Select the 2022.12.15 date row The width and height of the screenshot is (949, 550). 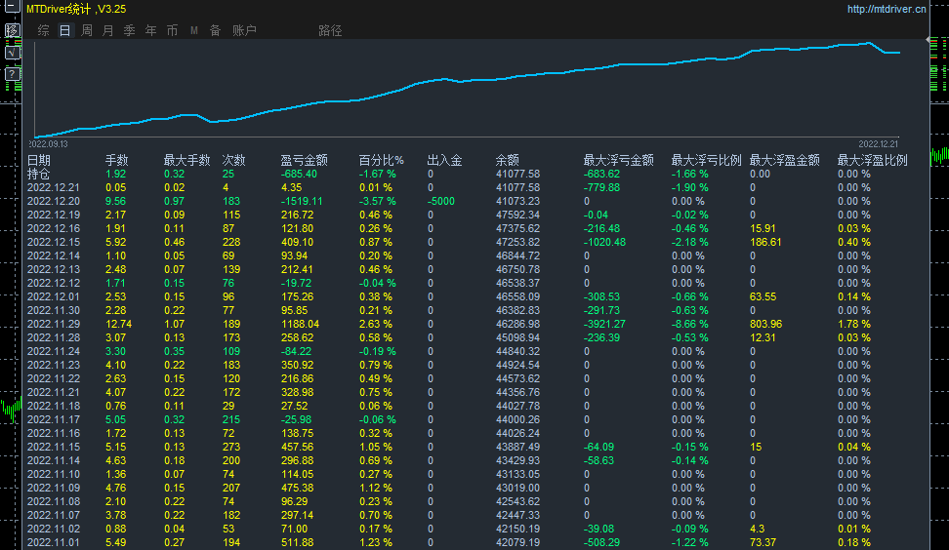point(54,243)
